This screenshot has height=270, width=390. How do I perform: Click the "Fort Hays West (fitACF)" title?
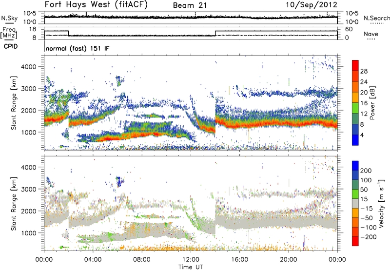click(x=96, y=5)
